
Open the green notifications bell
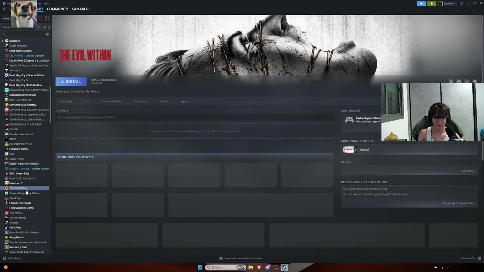pos(431,3)
